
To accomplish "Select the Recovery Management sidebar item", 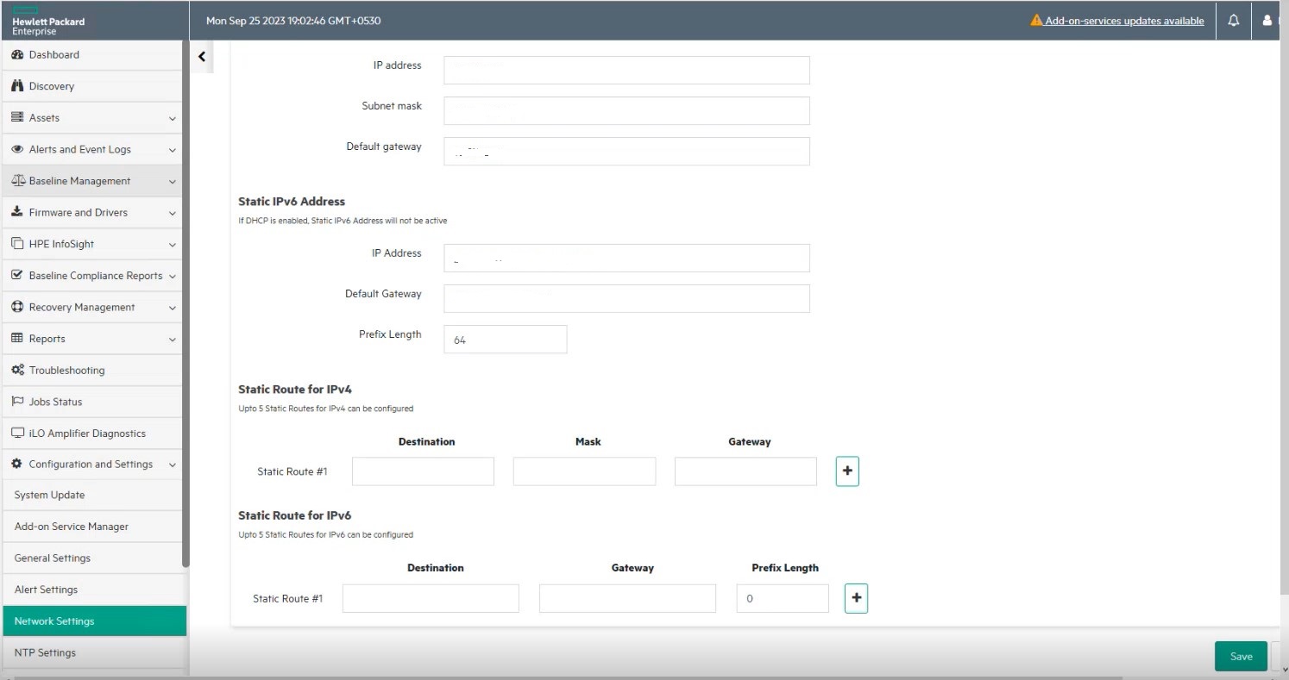I will (x=82, y=307).
